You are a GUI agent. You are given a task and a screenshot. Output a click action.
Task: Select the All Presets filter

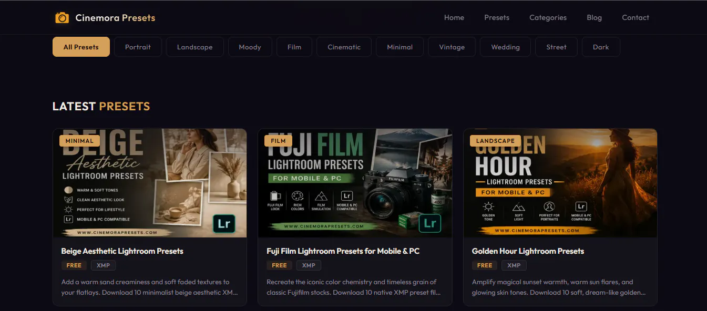coord(81,47)
